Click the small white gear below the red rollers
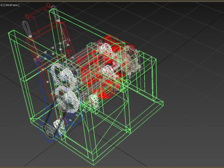 [x=94, y=101]
